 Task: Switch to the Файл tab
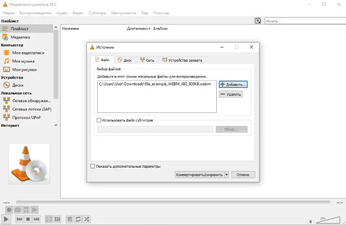[x=103, y=60]
